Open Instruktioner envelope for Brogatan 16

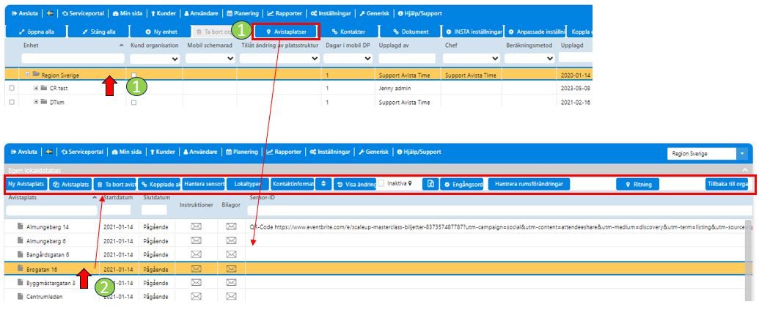point(196,268)
